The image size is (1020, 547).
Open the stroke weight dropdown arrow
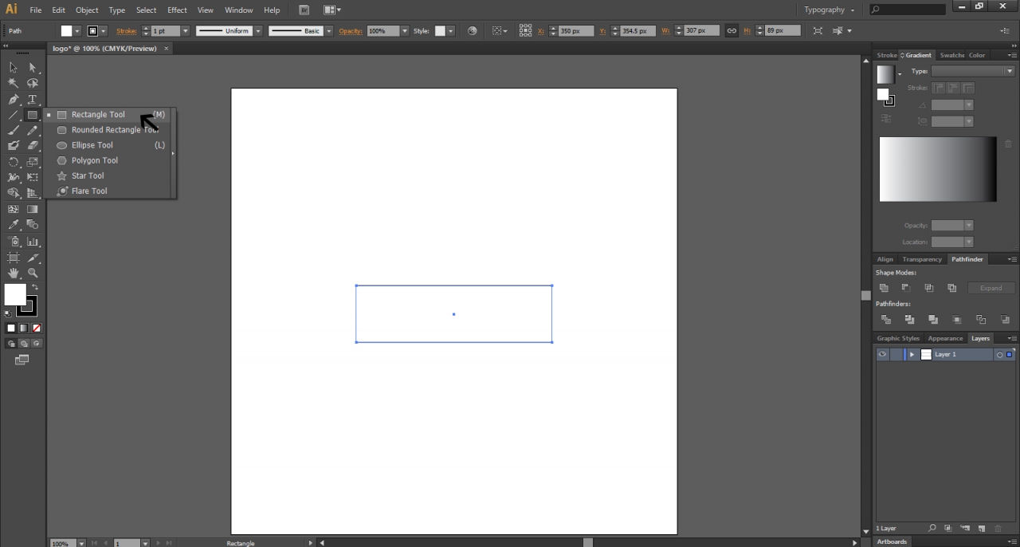(x=186, y=31)
